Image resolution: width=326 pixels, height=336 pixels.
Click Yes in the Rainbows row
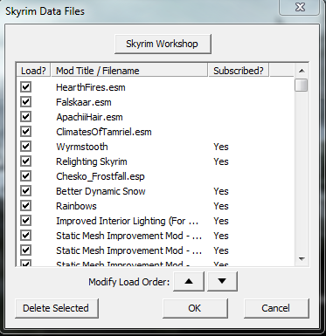[x=221, y=206]
